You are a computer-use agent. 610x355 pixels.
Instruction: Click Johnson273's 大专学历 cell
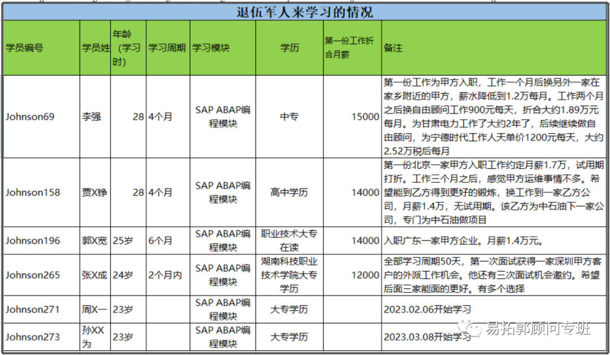tap(289, 337)
